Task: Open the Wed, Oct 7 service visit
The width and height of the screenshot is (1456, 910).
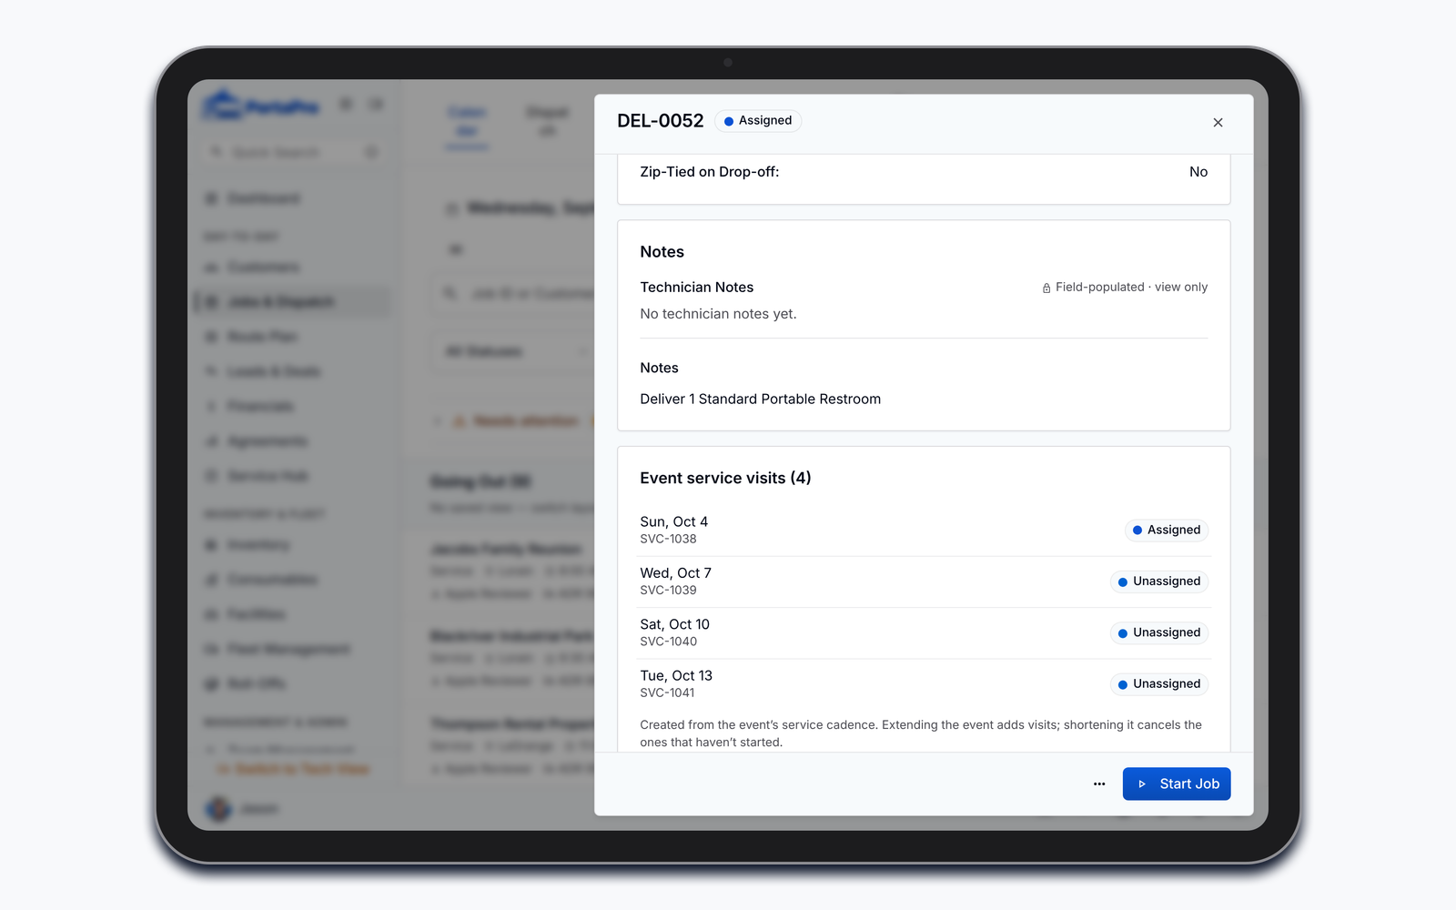Action: tap(924, 581)
